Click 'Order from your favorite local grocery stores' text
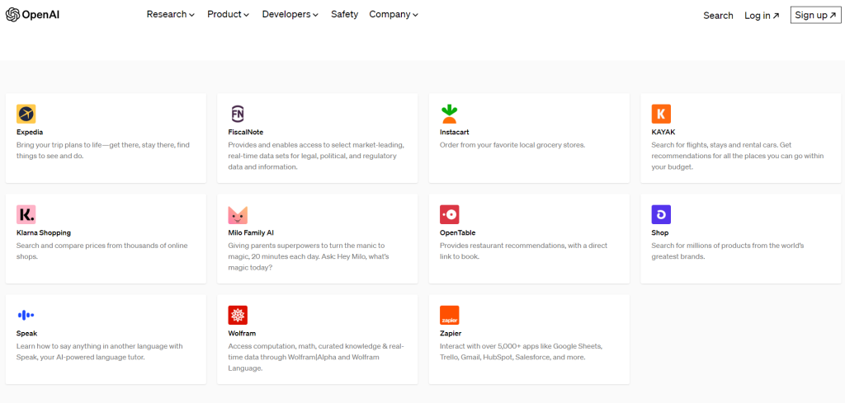 tap(512, 145)
